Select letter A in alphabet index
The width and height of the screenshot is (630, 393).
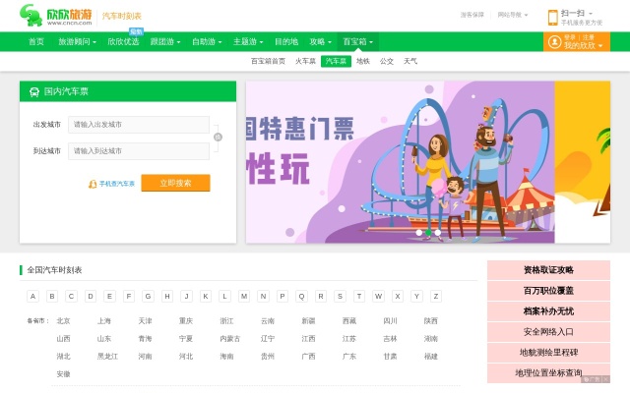click(x=32, y=296)
